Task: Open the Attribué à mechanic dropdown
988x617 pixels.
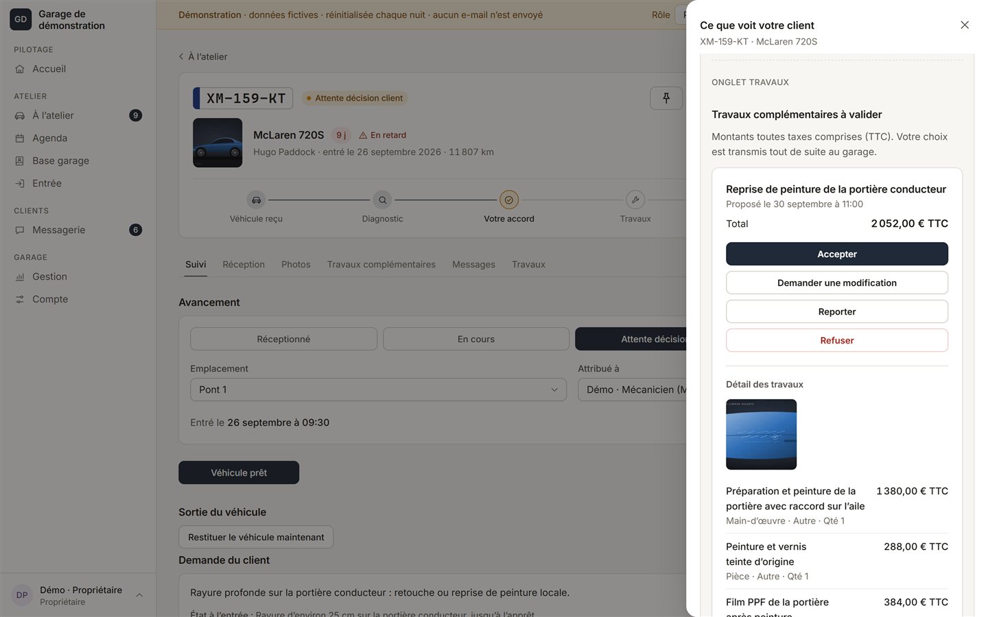Action: 632,389
